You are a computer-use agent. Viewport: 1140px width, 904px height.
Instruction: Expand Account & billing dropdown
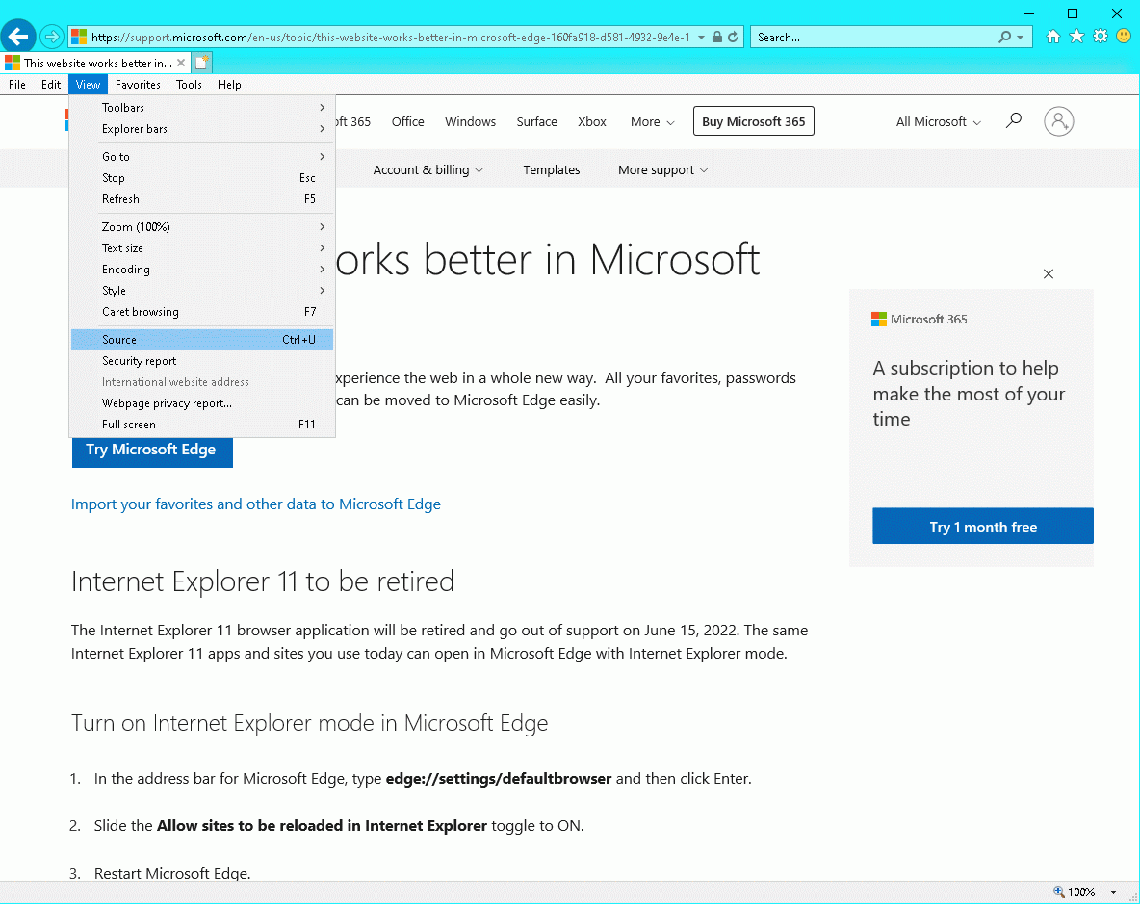427,170
